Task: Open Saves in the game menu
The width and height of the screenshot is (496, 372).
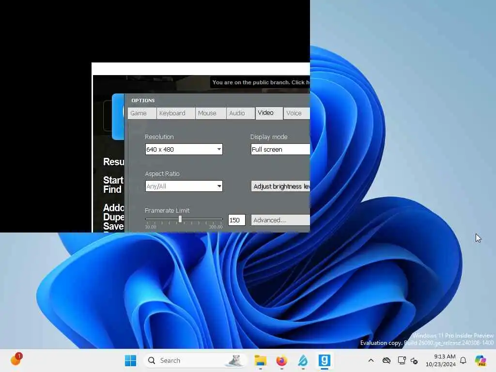Action: coord(113,226)
